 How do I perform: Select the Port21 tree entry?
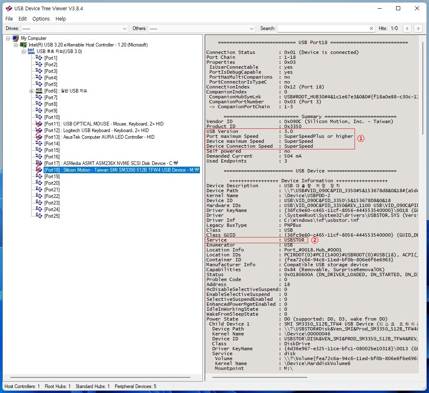point(52,190)
